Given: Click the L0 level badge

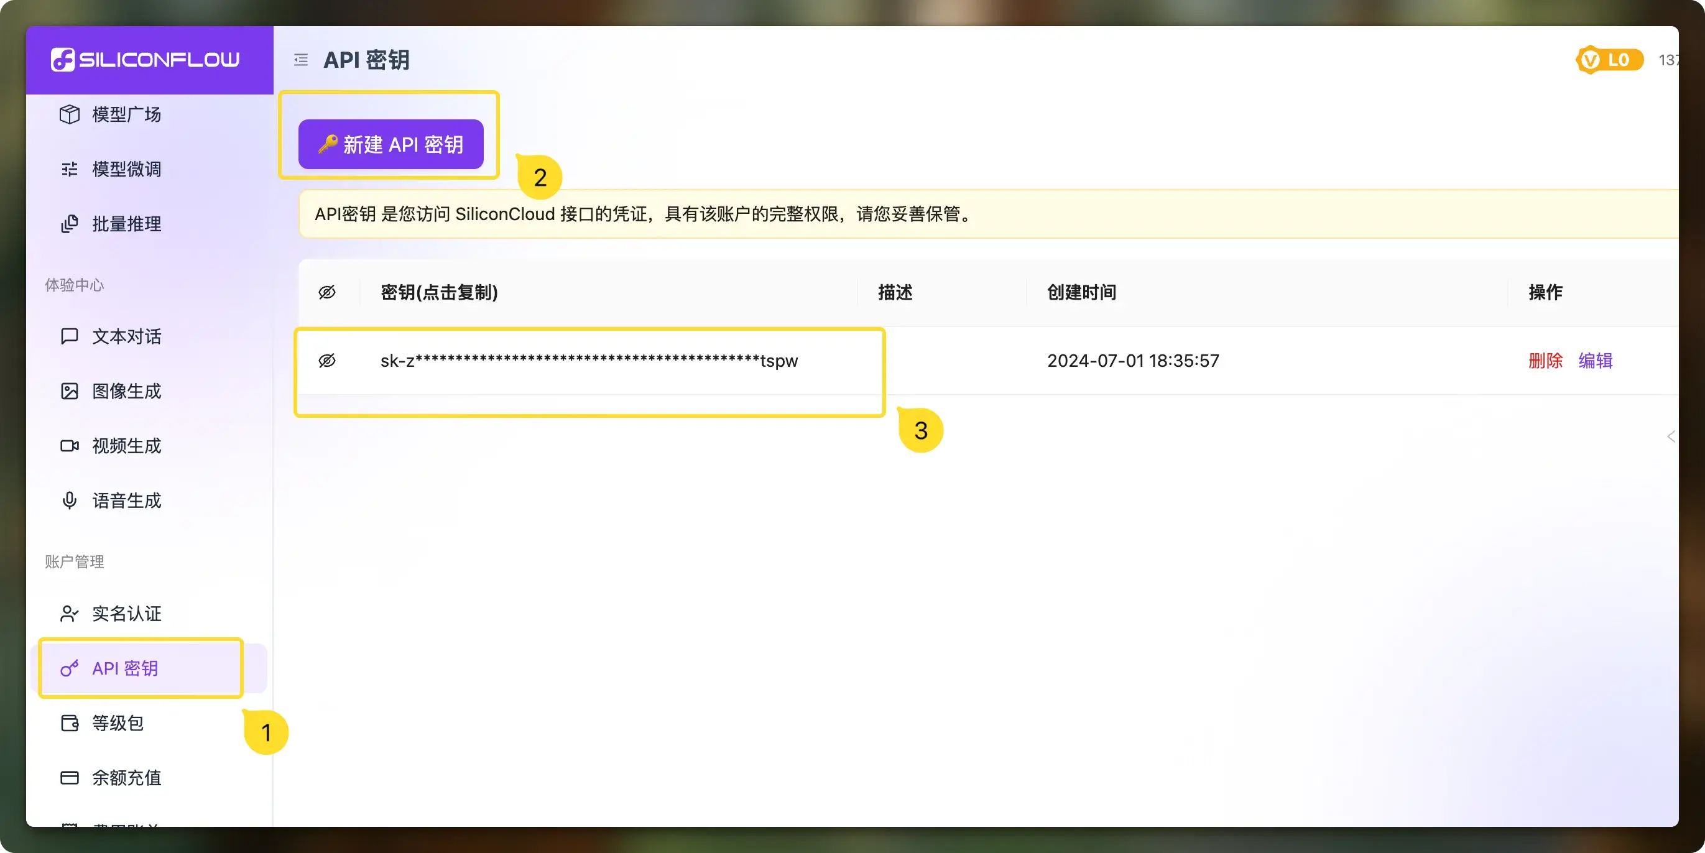Looking at the screenshot, I should 1609,60.
